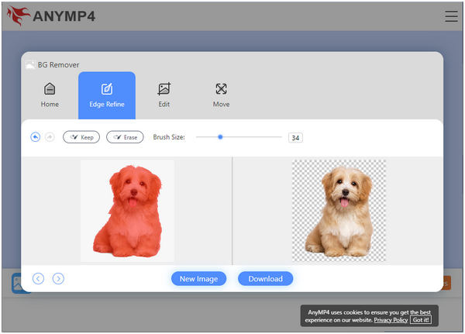Go to the previous image with left arrow
The image size is (465, 334).
38,278
